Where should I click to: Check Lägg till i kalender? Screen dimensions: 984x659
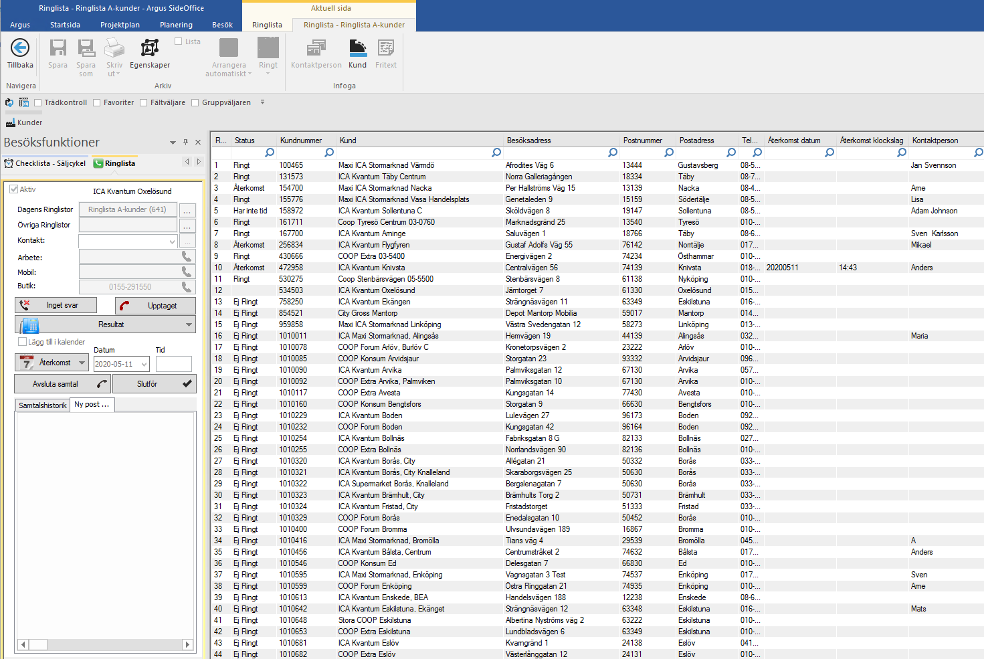pyautogui.click(x=22, y=342)
